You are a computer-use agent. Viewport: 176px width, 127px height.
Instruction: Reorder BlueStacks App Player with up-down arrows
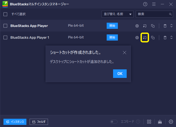coord(171,26)
